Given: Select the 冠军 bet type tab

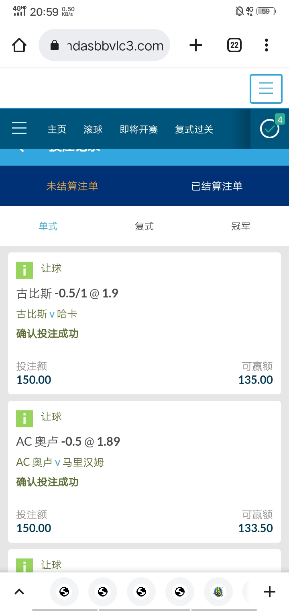Looking at the screenshot, I should (x=241, y=226).
